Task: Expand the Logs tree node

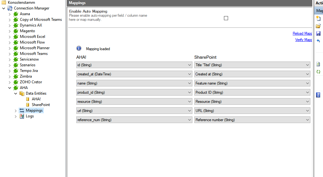Action: click(x=16, y=116)
